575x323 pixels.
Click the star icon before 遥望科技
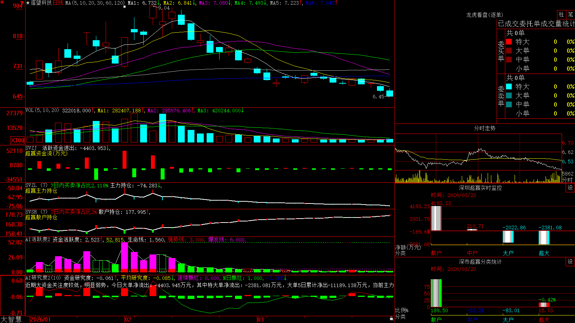point(28,3)
